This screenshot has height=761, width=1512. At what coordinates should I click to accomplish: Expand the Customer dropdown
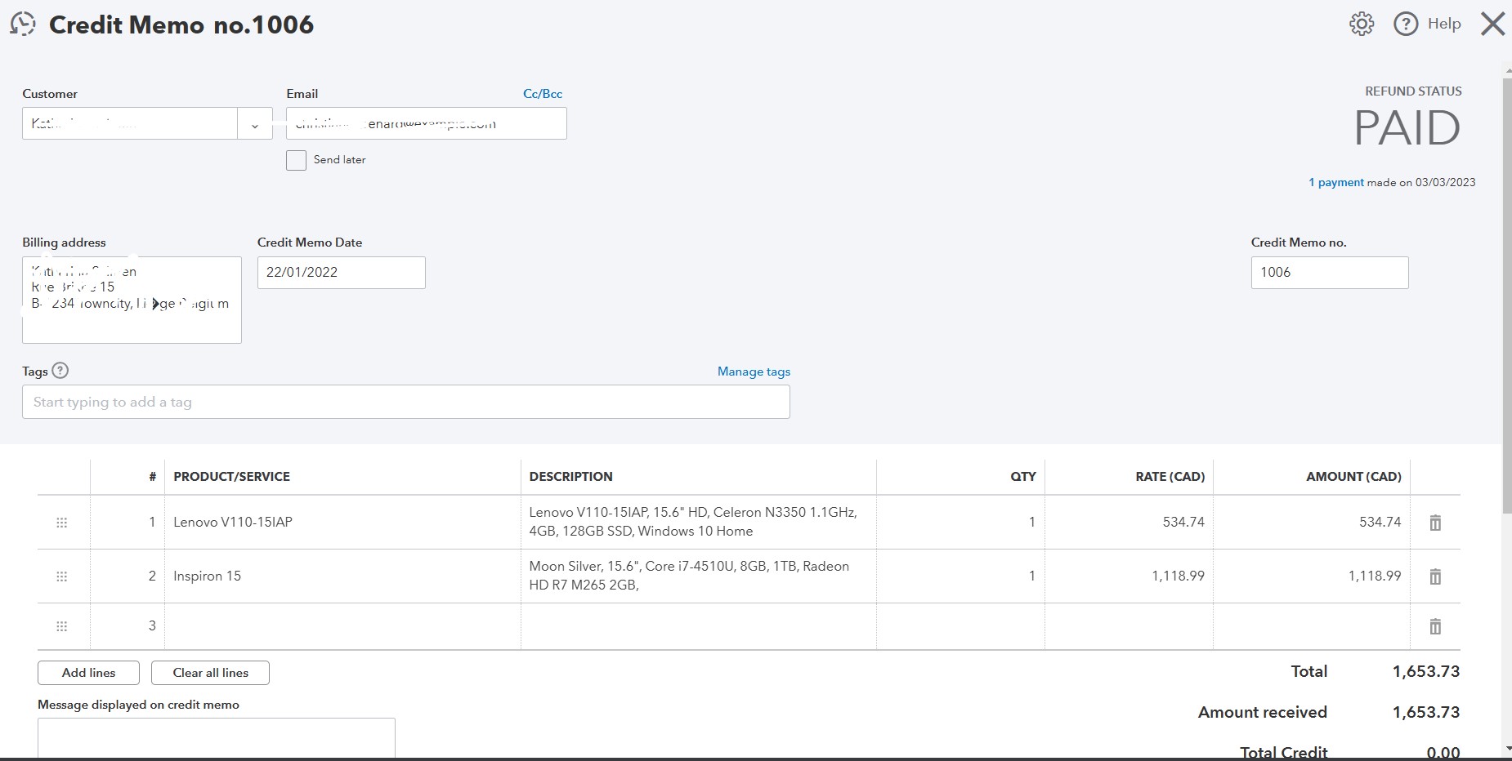(255, 124)
